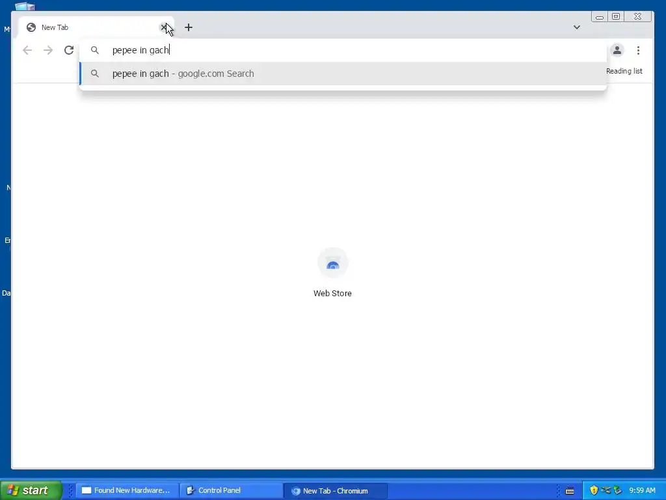Screen dimensions: 666x500
Task: Click the browser forward arrow
Action: (48, 50)
